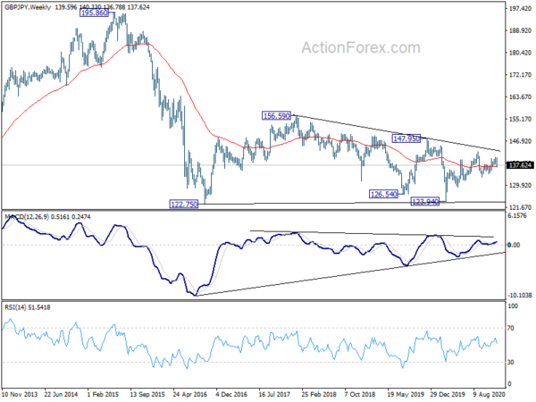Click the 1 Feb 2015 date label
This screenshot has width=536, height=402.
click(103, 394)
